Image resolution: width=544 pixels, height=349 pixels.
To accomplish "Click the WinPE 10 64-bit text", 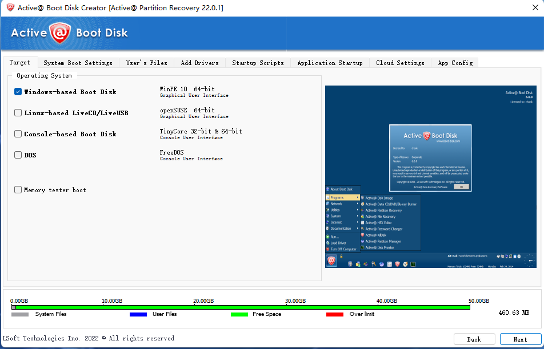I will tap(187, 89).
